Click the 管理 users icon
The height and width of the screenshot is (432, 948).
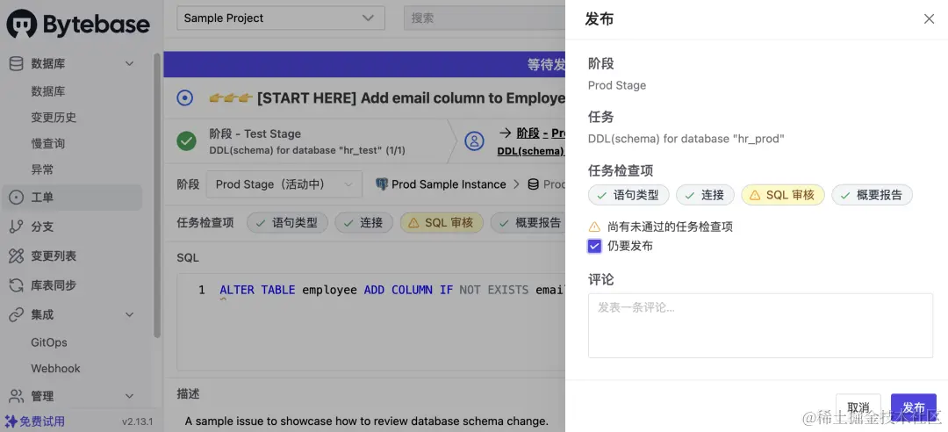[17, 396]
